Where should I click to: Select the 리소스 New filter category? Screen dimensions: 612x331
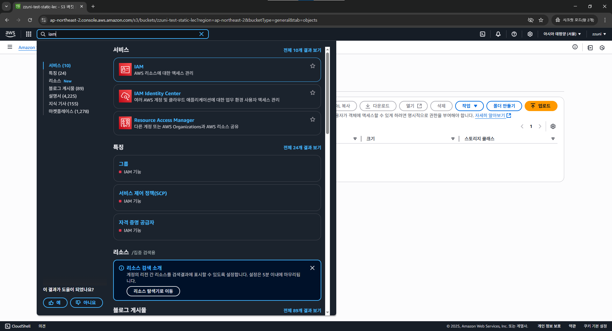(x=60, y=81)
